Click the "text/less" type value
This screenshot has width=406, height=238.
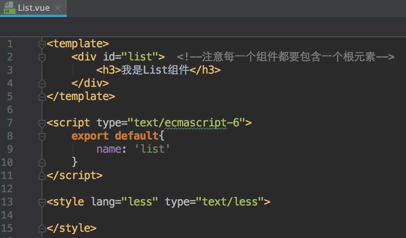230,202
